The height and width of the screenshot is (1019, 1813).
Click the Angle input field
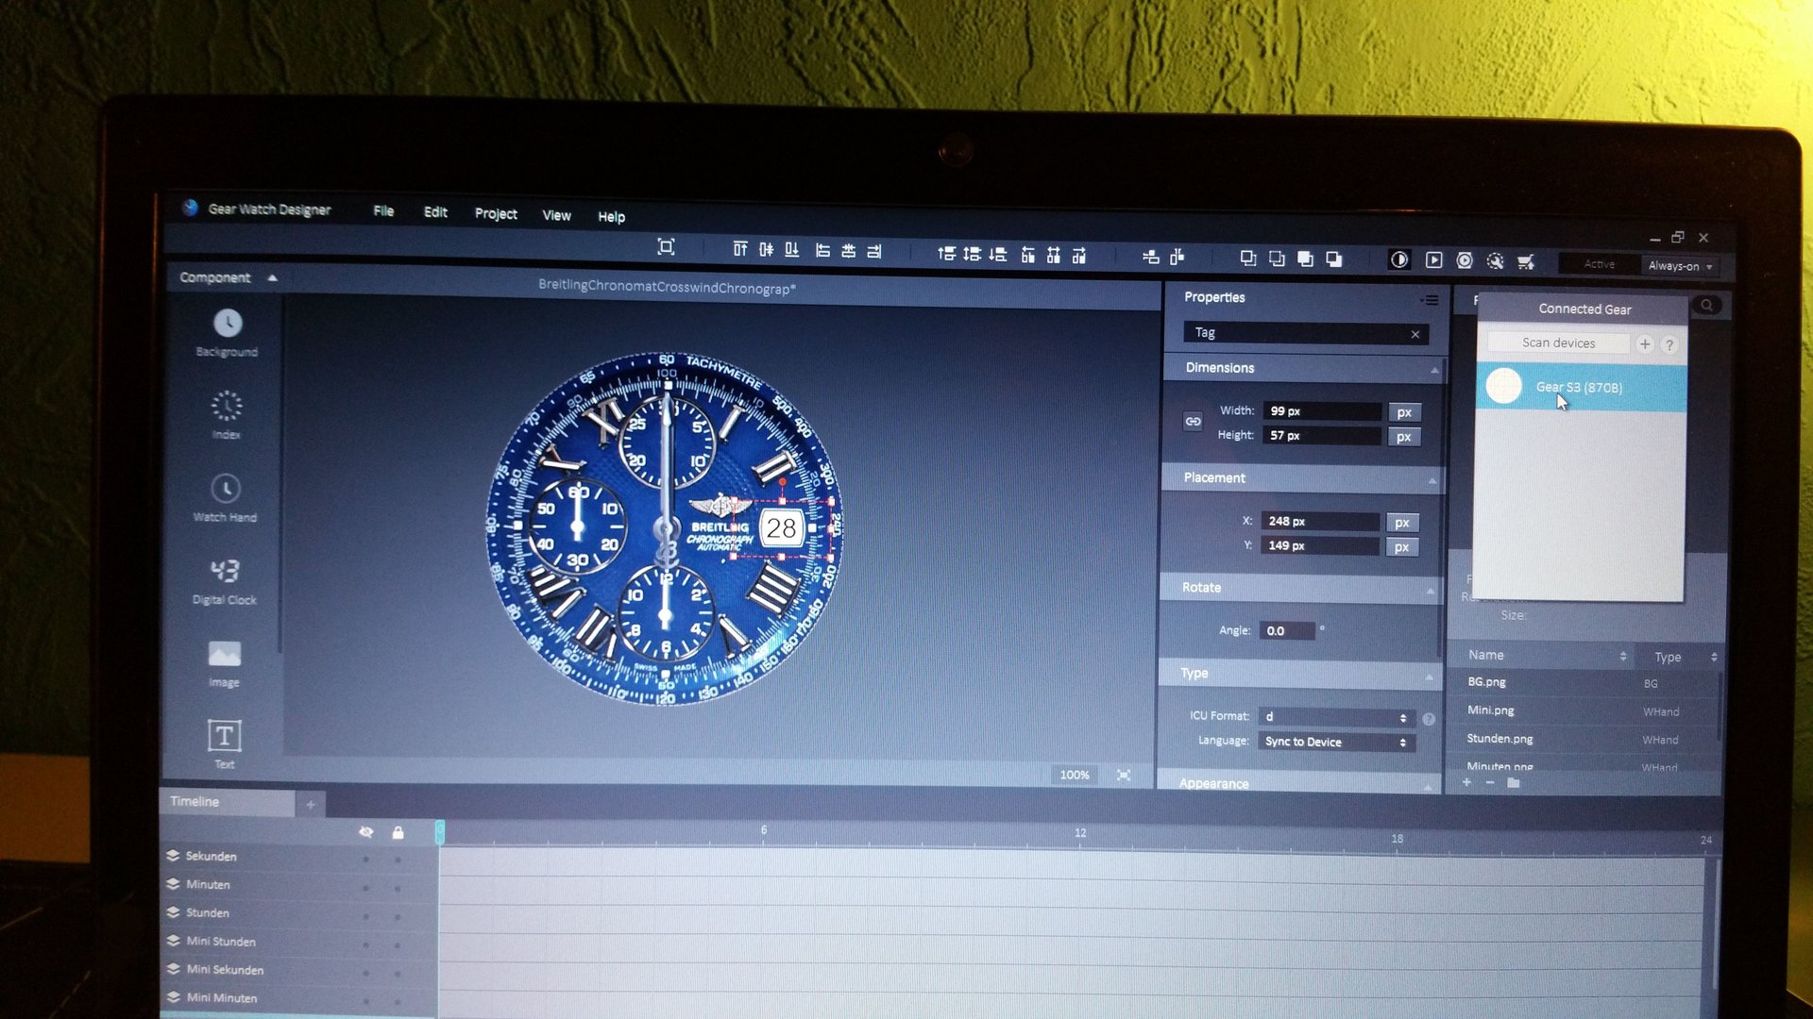point(1287,631)
